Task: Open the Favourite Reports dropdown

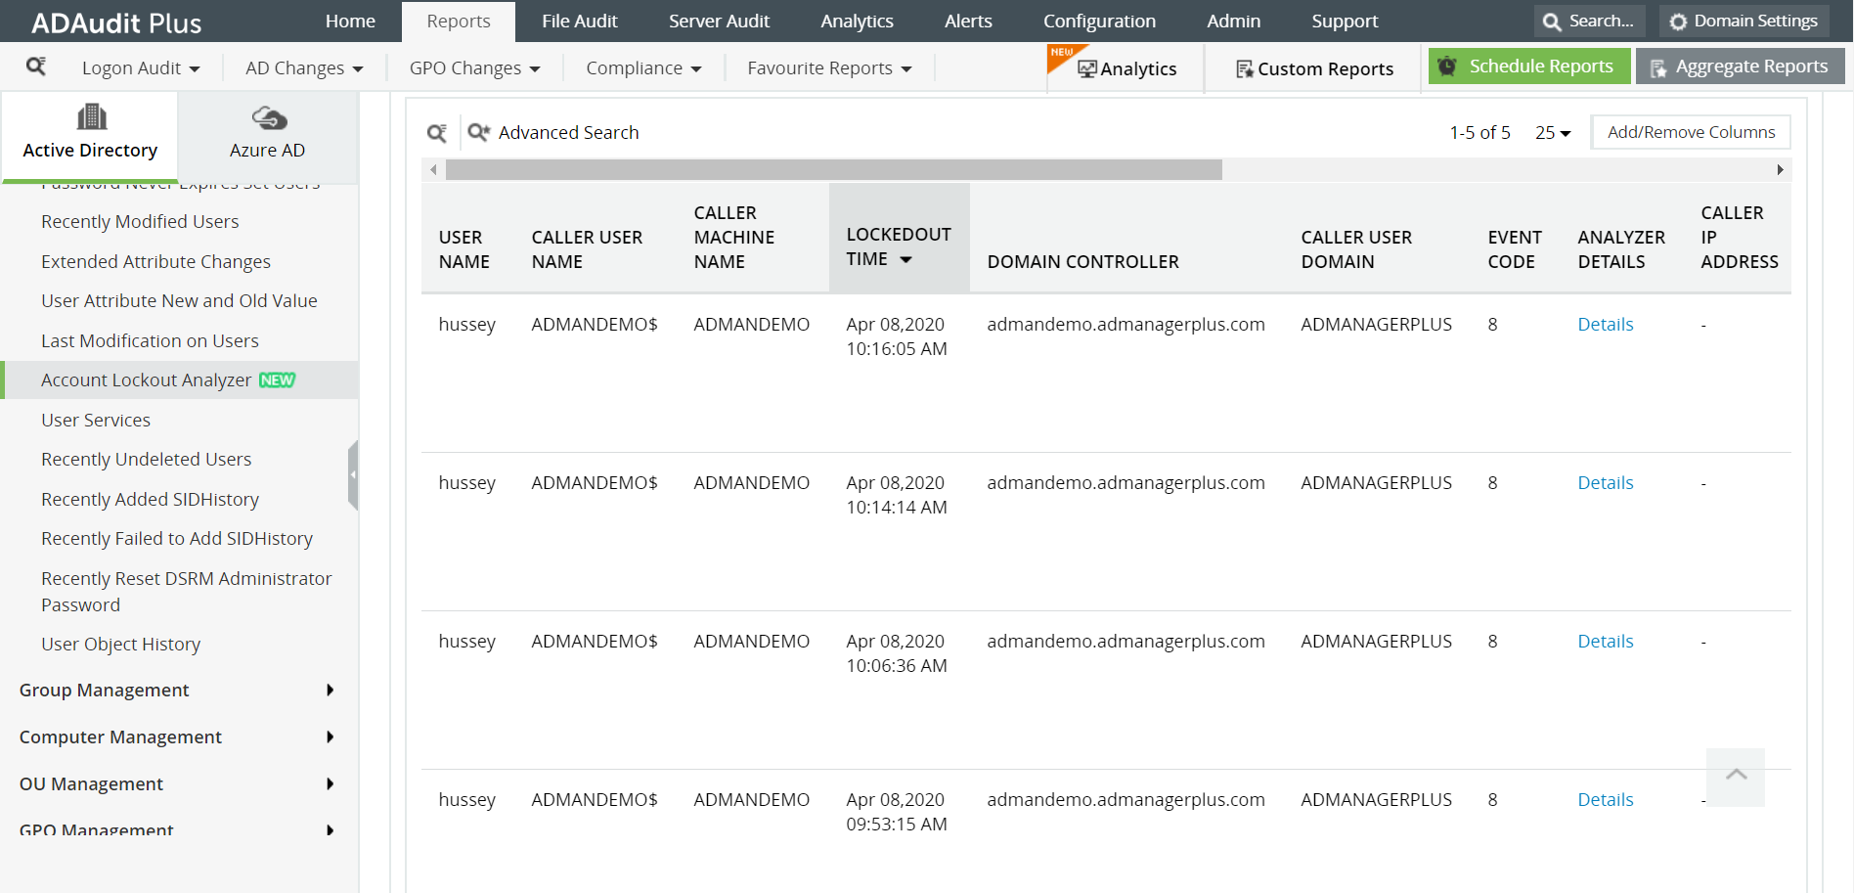Action: coord(827,67)
